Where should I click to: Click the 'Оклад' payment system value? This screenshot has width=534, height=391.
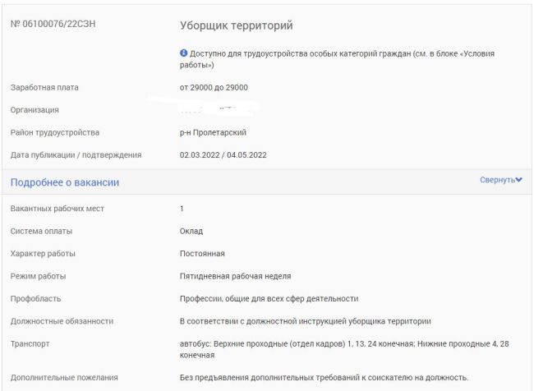(191, 232)
